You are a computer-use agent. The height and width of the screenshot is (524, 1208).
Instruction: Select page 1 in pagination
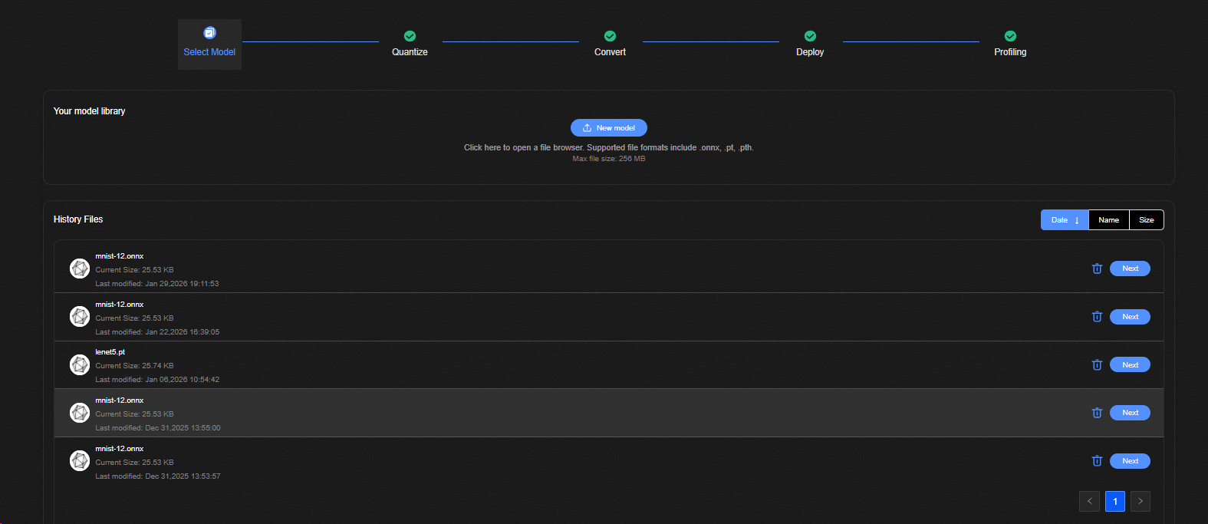[1115, 501]
